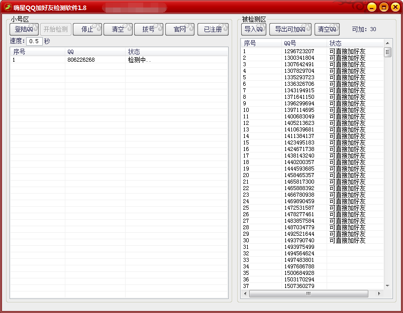Select QQ number 1438143240
Viewport: 403px width, 313px height.
[299, 155]
